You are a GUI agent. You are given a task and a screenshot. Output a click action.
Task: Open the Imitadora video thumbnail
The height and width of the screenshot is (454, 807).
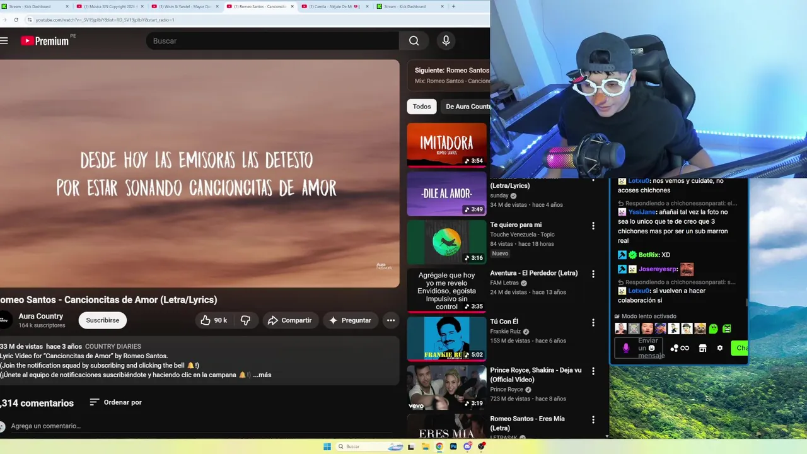click(446, 144)
